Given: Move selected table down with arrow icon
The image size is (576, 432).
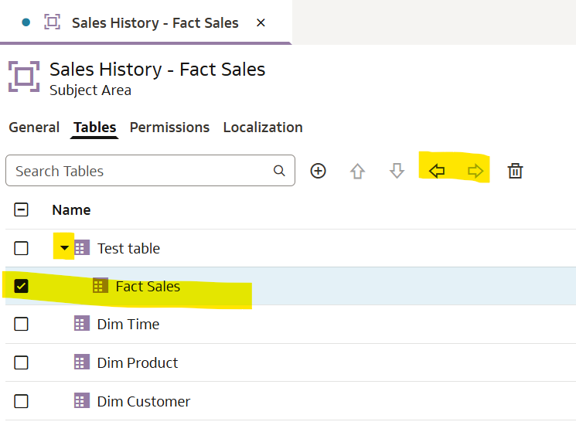Looking at the screenshot, I should [397, 171].
